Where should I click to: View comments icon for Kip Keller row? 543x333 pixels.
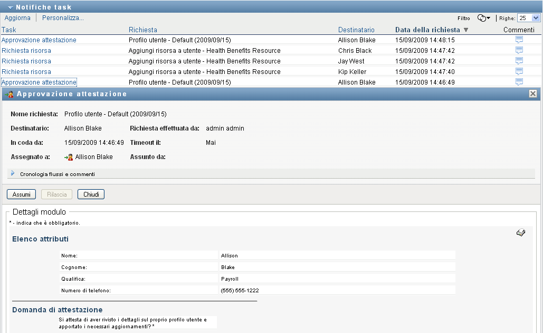pyautogui.click(x=519, y=71)
